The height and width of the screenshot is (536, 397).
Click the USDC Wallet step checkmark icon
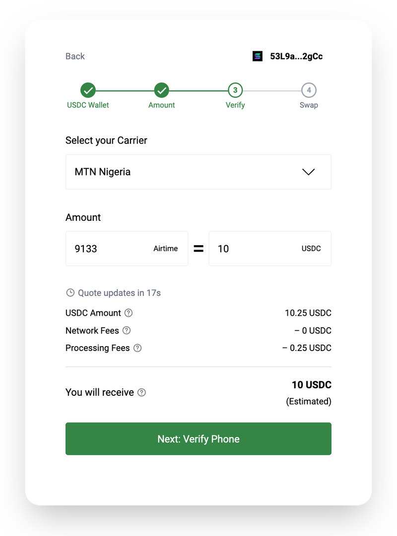click(x=88, y=91)
